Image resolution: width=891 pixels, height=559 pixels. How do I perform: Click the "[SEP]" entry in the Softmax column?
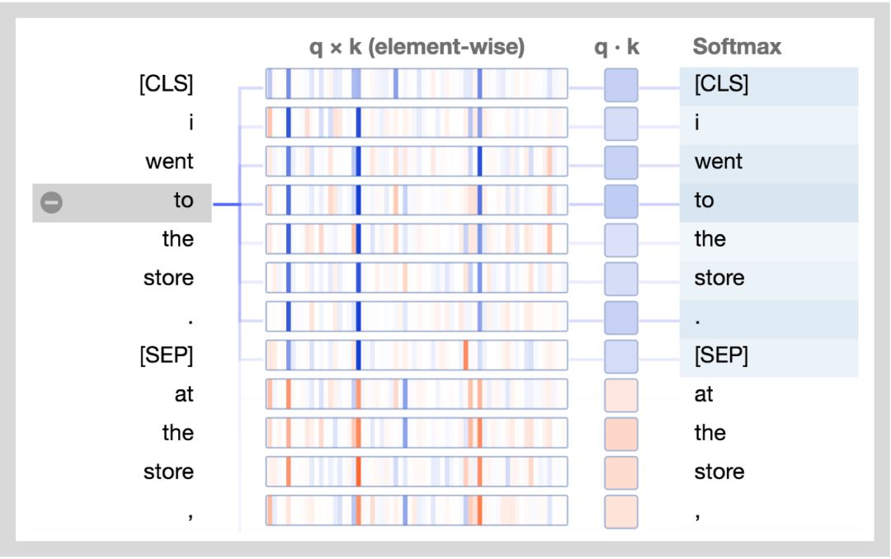click(x=721, y=355)
